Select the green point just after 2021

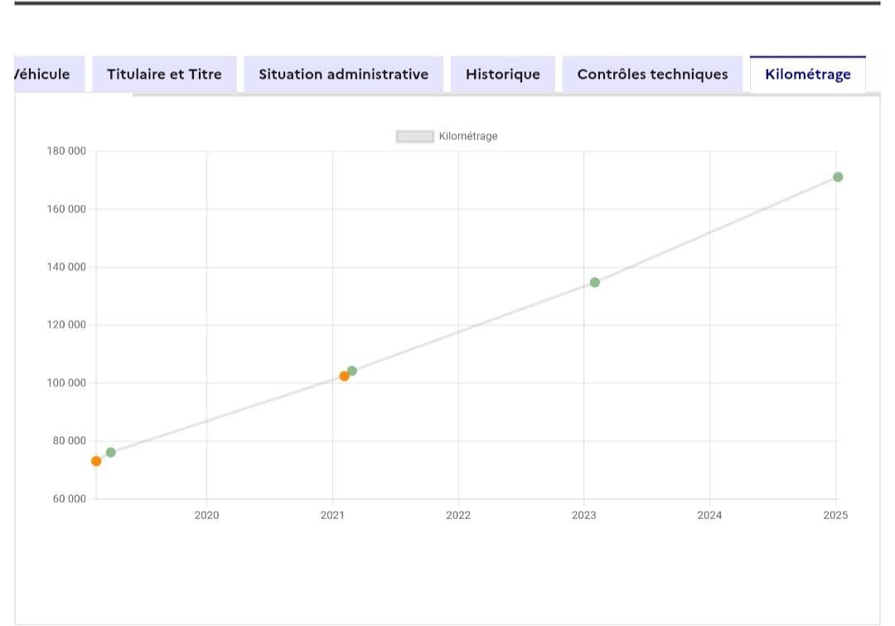coord(352,371)
